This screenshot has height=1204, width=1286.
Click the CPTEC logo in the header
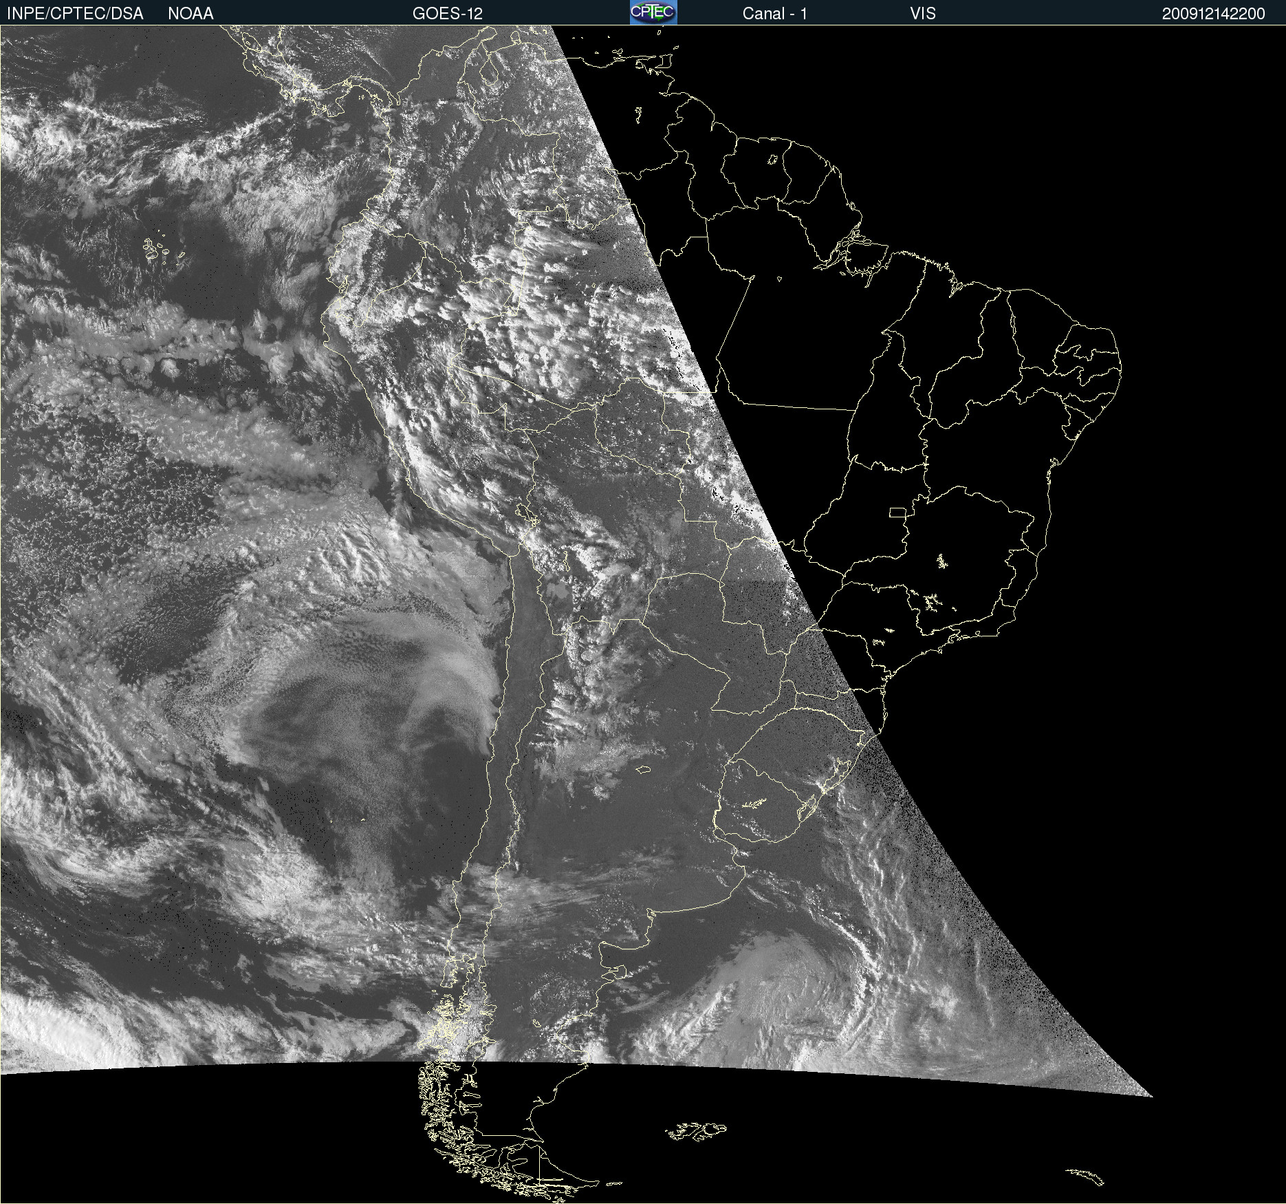coord(653,12)
